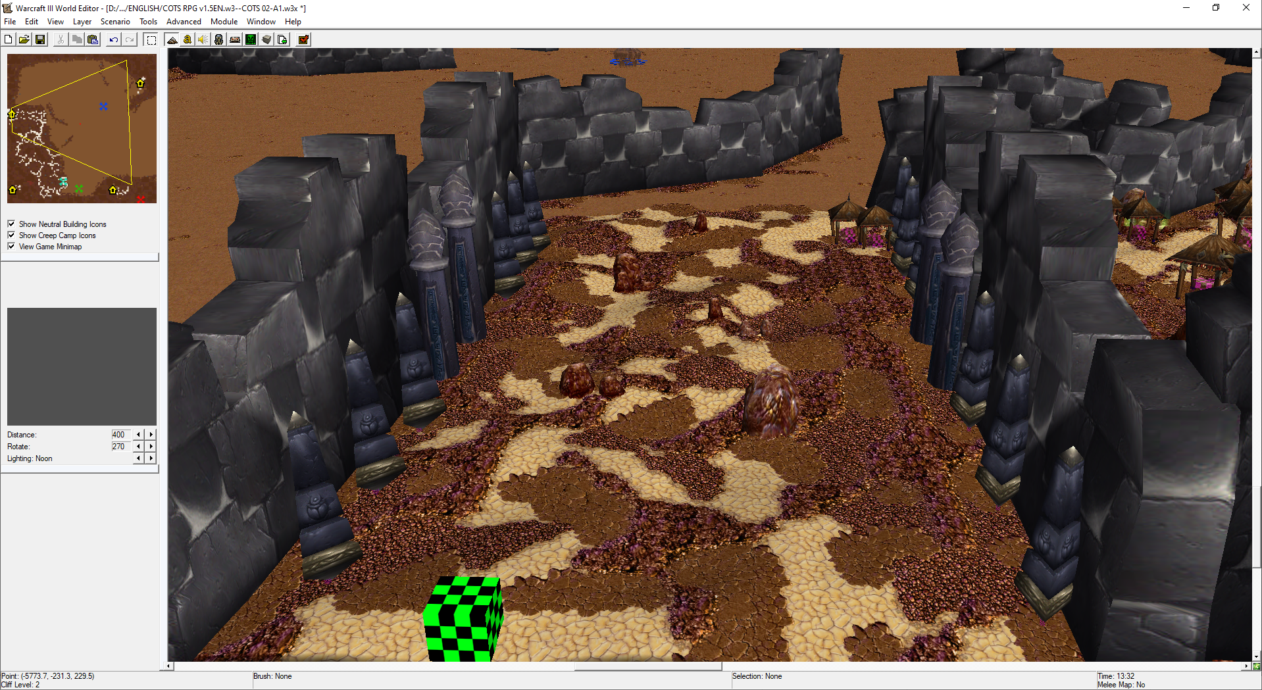Open the Advanced menu
Viewport: 1262px width, 690px height.
point(184,22)
